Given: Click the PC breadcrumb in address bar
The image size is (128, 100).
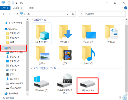Looking at the screenshot, I should (28, 14).
